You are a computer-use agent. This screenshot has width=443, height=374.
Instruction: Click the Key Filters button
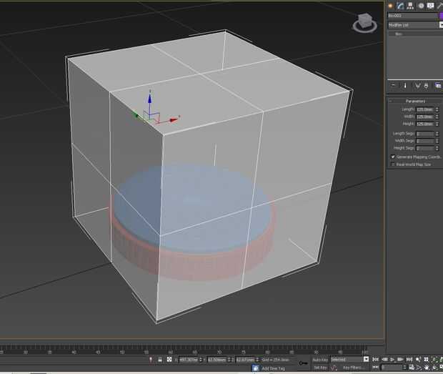(x=352, y=368)
